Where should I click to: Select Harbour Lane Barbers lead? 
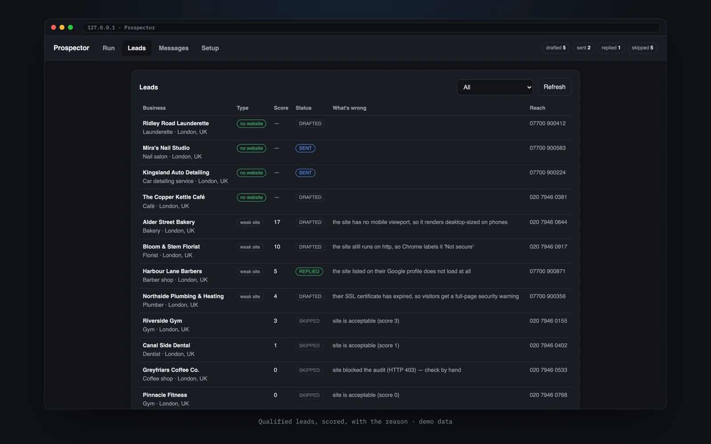pos(355,276)
